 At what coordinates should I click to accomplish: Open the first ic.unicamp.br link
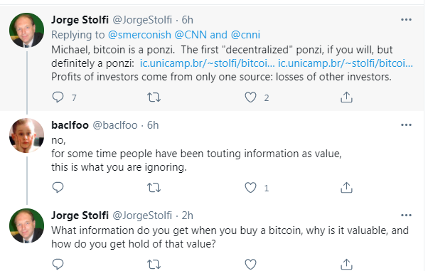[x=207, y=63]
